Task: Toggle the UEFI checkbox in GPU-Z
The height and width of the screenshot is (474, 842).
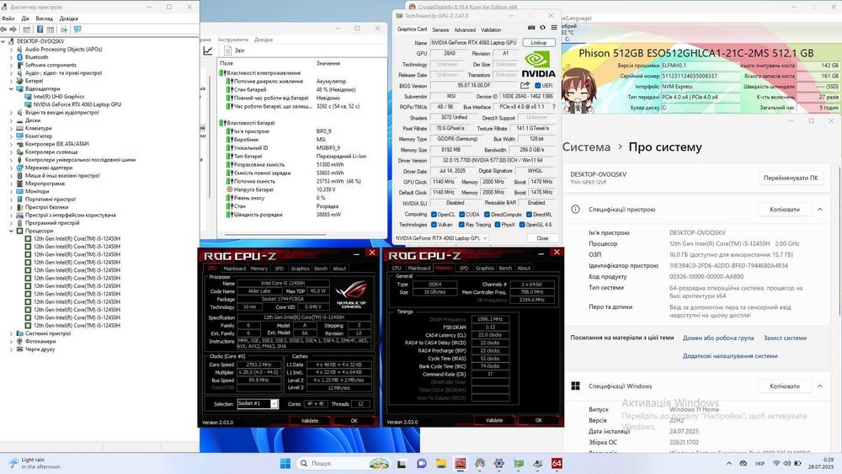Action: click(537, 86)
